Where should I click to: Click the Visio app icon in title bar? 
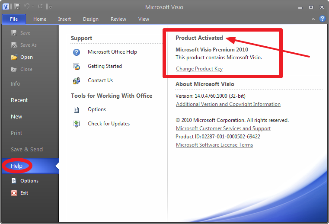(x=6, y=6)
